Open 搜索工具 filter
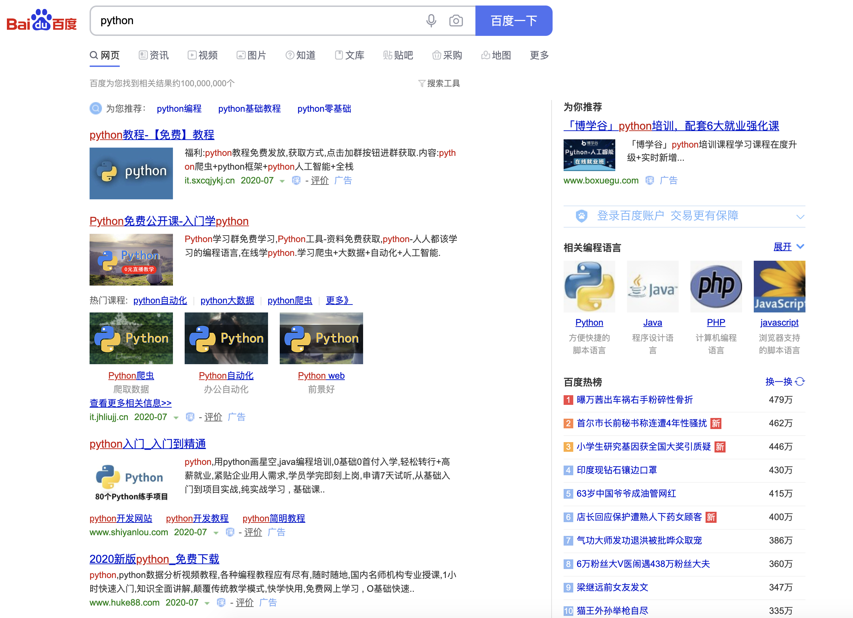This screenshot has width=853, height=618. (439, 83)
